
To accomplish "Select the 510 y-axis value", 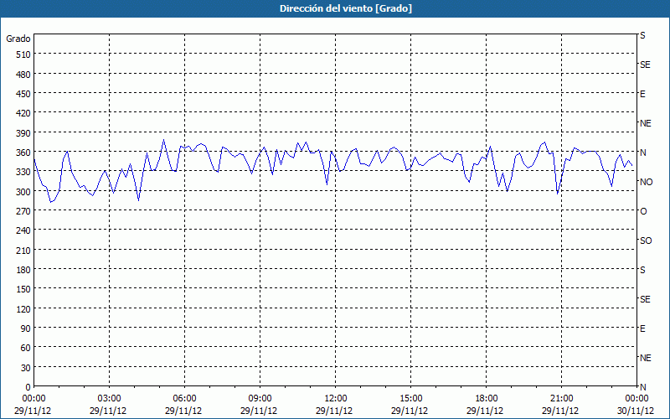I will point(24,54).
